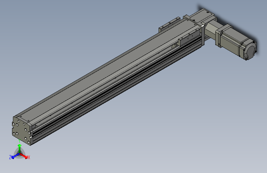Click the blue Z axis of the orientation triad

(x=15, y=156)
